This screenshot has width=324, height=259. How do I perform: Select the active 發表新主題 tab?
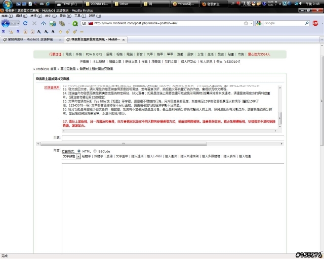click(x=96, y=39)
